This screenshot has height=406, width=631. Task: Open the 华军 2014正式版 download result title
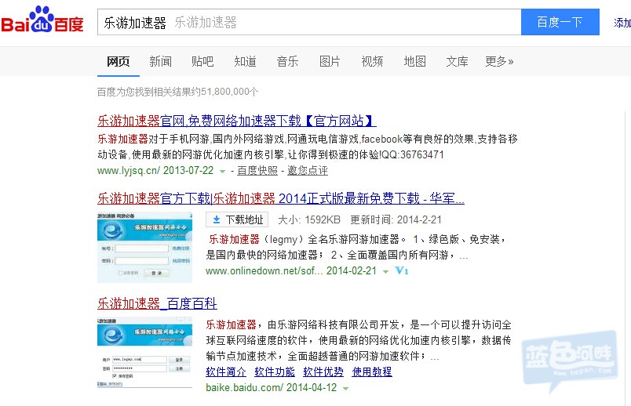point(281,198)
